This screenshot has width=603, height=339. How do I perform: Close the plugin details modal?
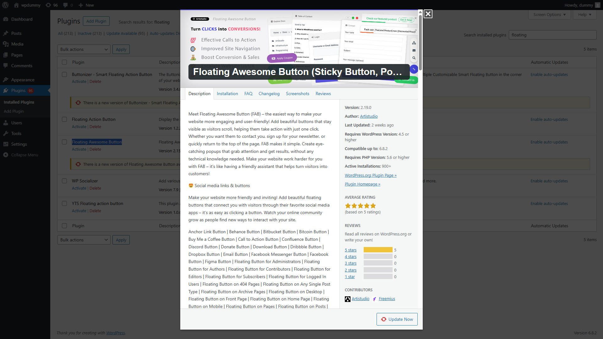pyautogui.click(x=428, y=14)
